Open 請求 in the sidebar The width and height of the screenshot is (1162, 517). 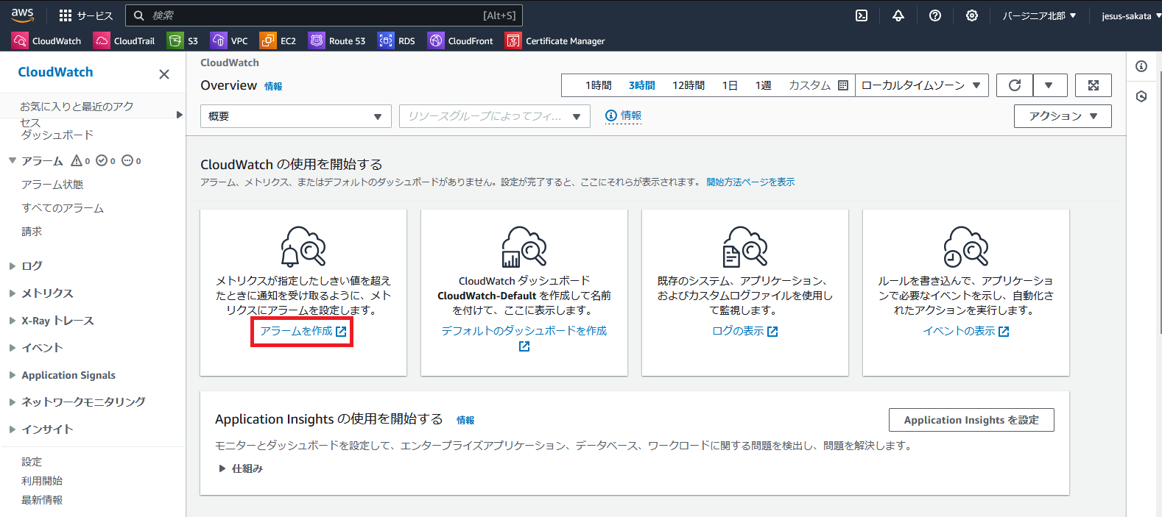tap(32, 231)
